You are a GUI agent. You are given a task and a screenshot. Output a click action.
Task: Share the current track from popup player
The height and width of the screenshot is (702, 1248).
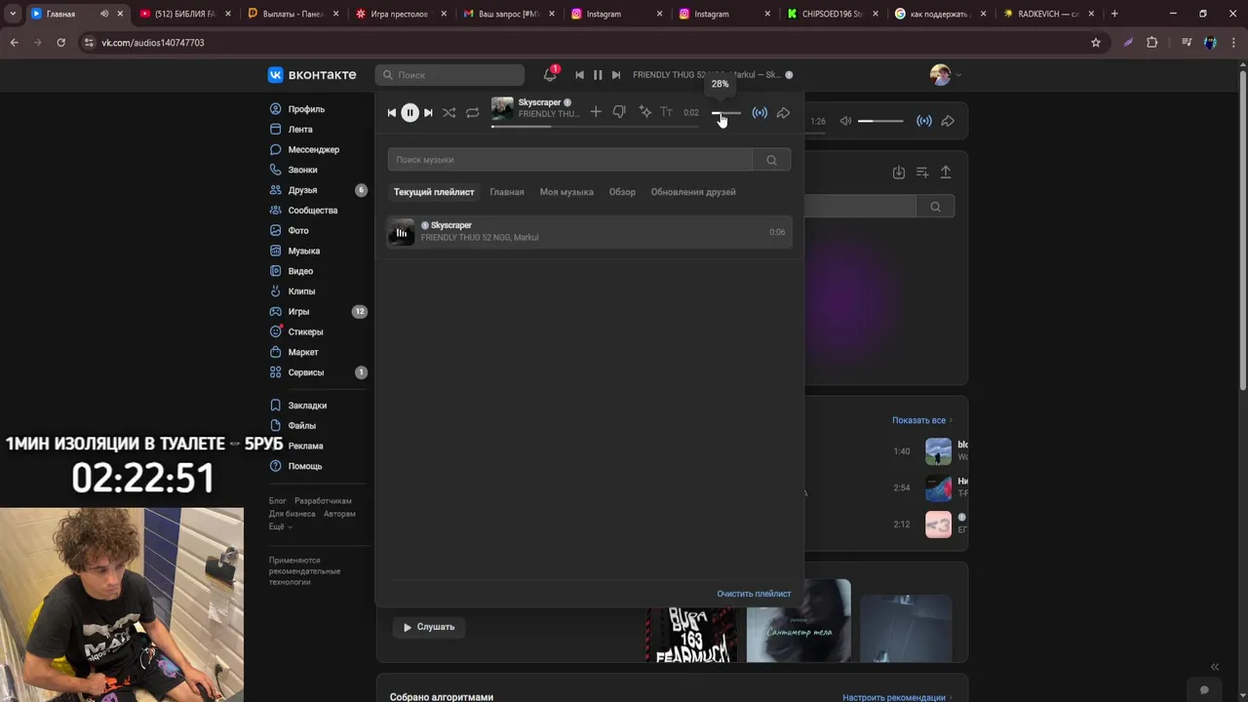783,113
